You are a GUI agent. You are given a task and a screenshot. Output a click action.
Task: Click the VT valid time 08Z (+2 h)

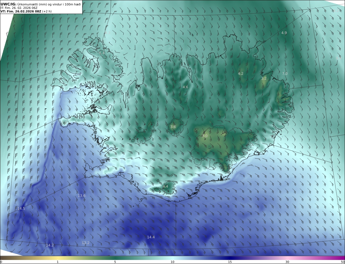pyautogui.click(x=26, y=11)
